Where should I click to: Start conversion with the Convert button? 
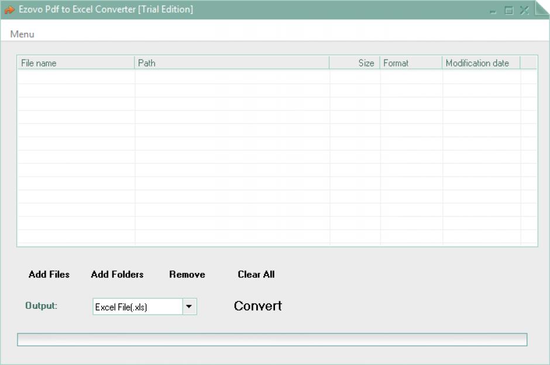click(258, 306)
